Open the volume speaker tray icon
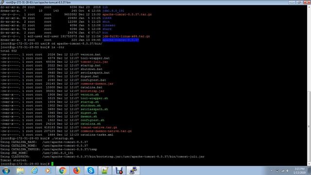 coord(287,171)
